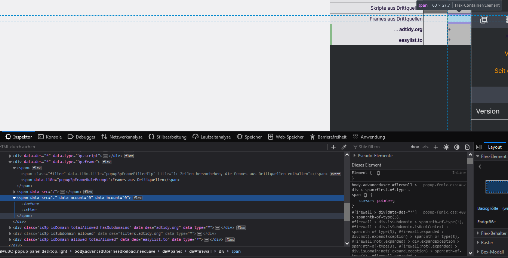Expand the Pseudo-Elemente section

pos(354,156)
